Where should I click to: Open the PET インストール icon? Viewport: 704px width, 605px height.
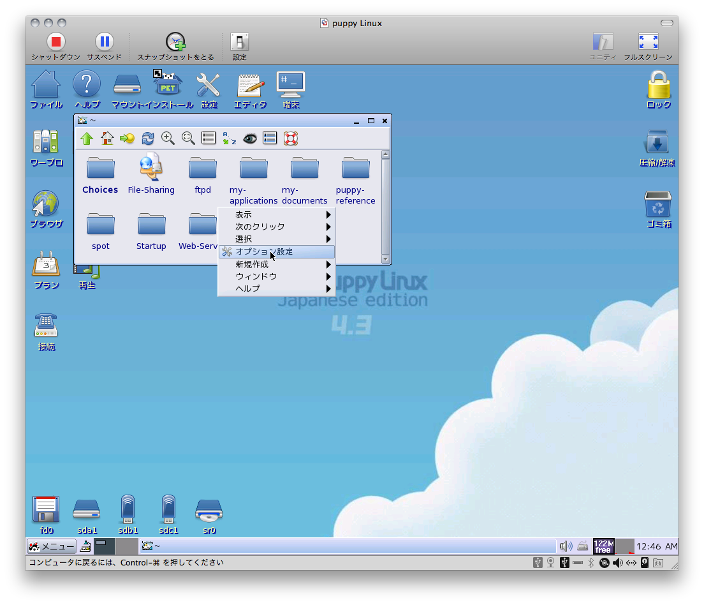[167, 83]
